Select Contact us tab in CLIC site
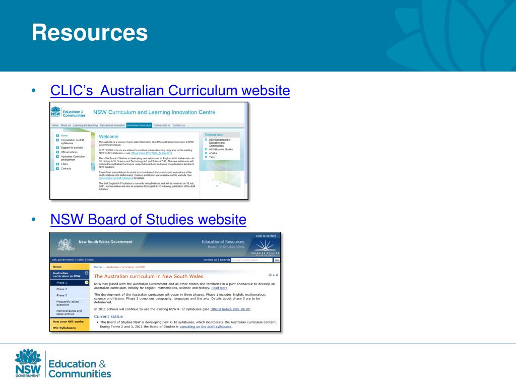 (179, 125)
